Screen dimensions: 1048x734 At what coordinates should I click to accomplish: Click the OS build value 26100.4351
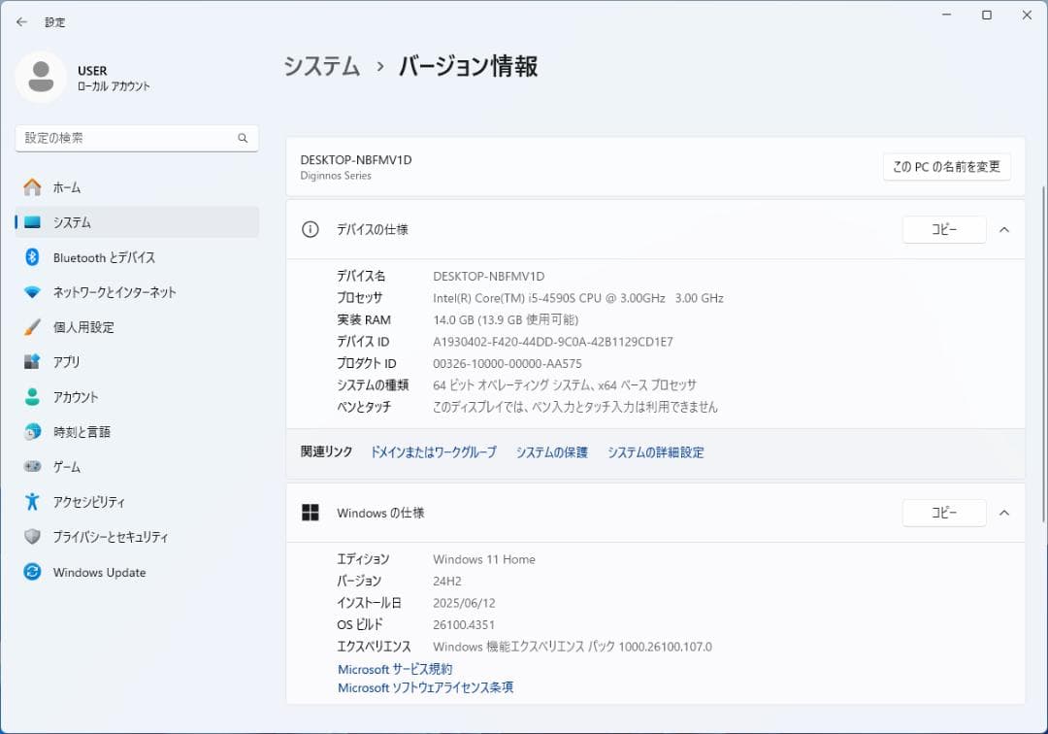click(464, 625)
